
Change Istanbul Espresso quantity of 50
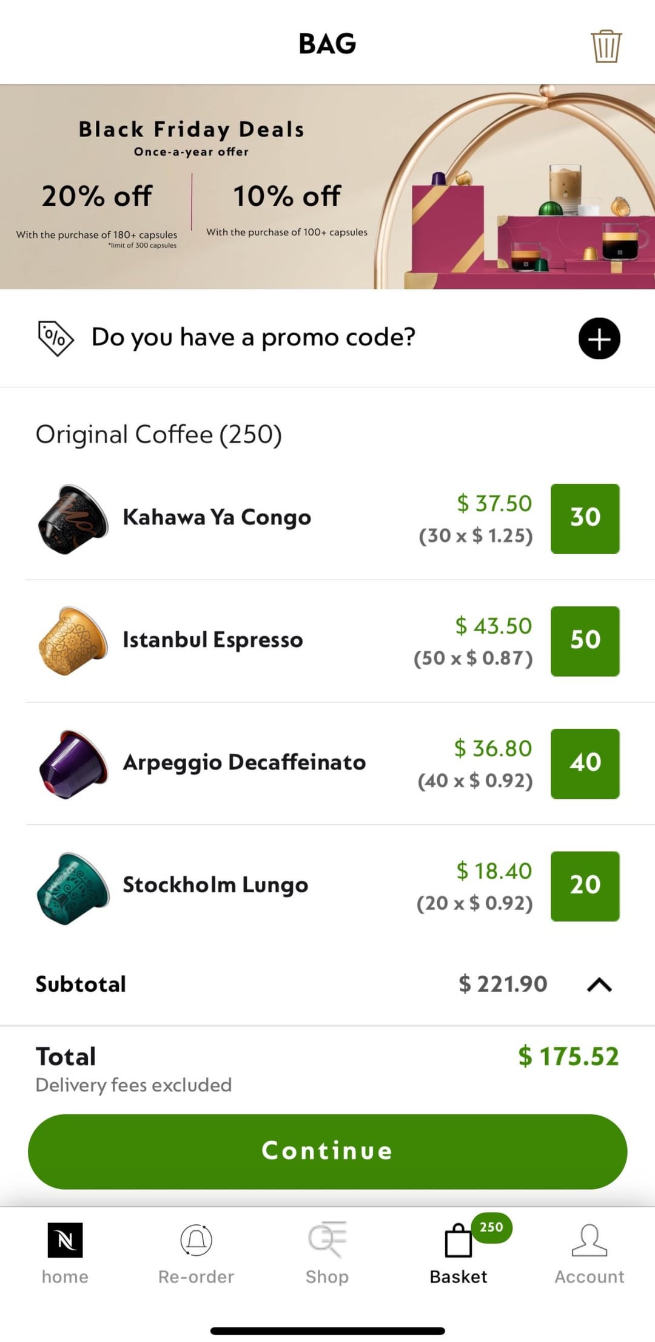pyautogui.click(x=585, y=641)
